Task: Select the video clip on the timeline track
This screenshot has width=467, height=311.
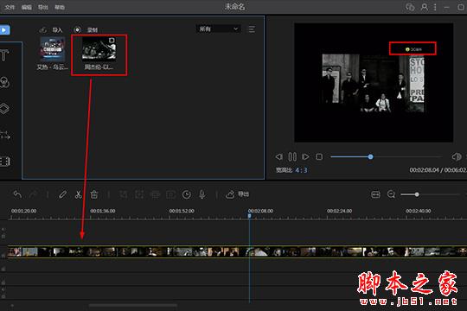Action: click(x=237, y=251)
